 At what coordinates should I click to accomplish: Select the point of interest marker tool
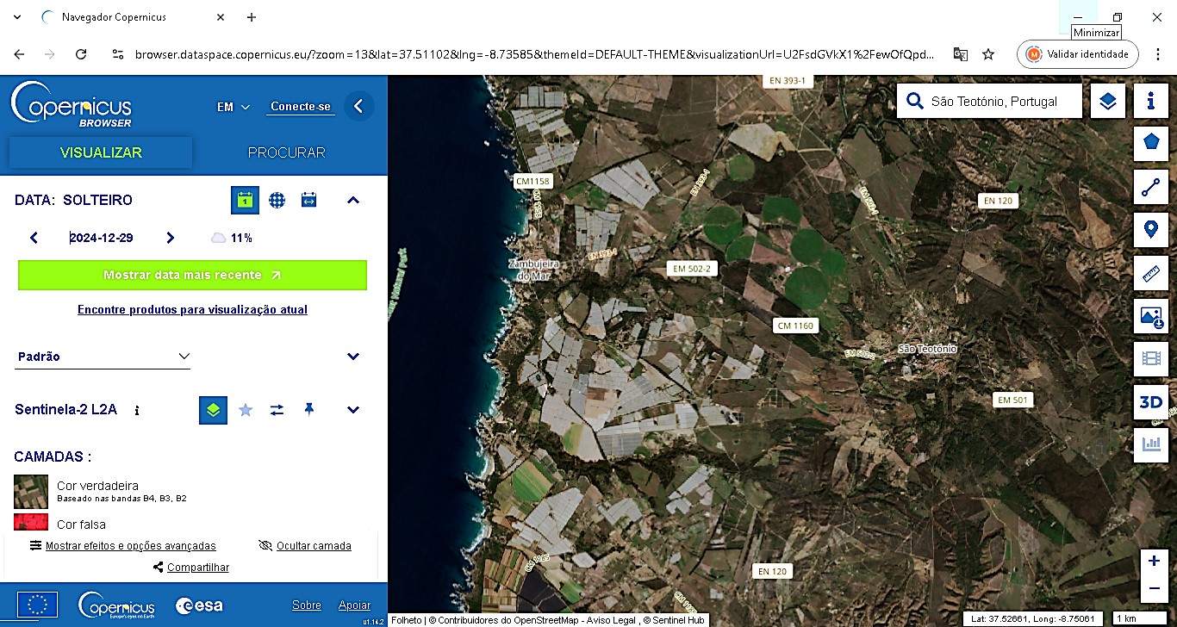tap(1150, 230)
